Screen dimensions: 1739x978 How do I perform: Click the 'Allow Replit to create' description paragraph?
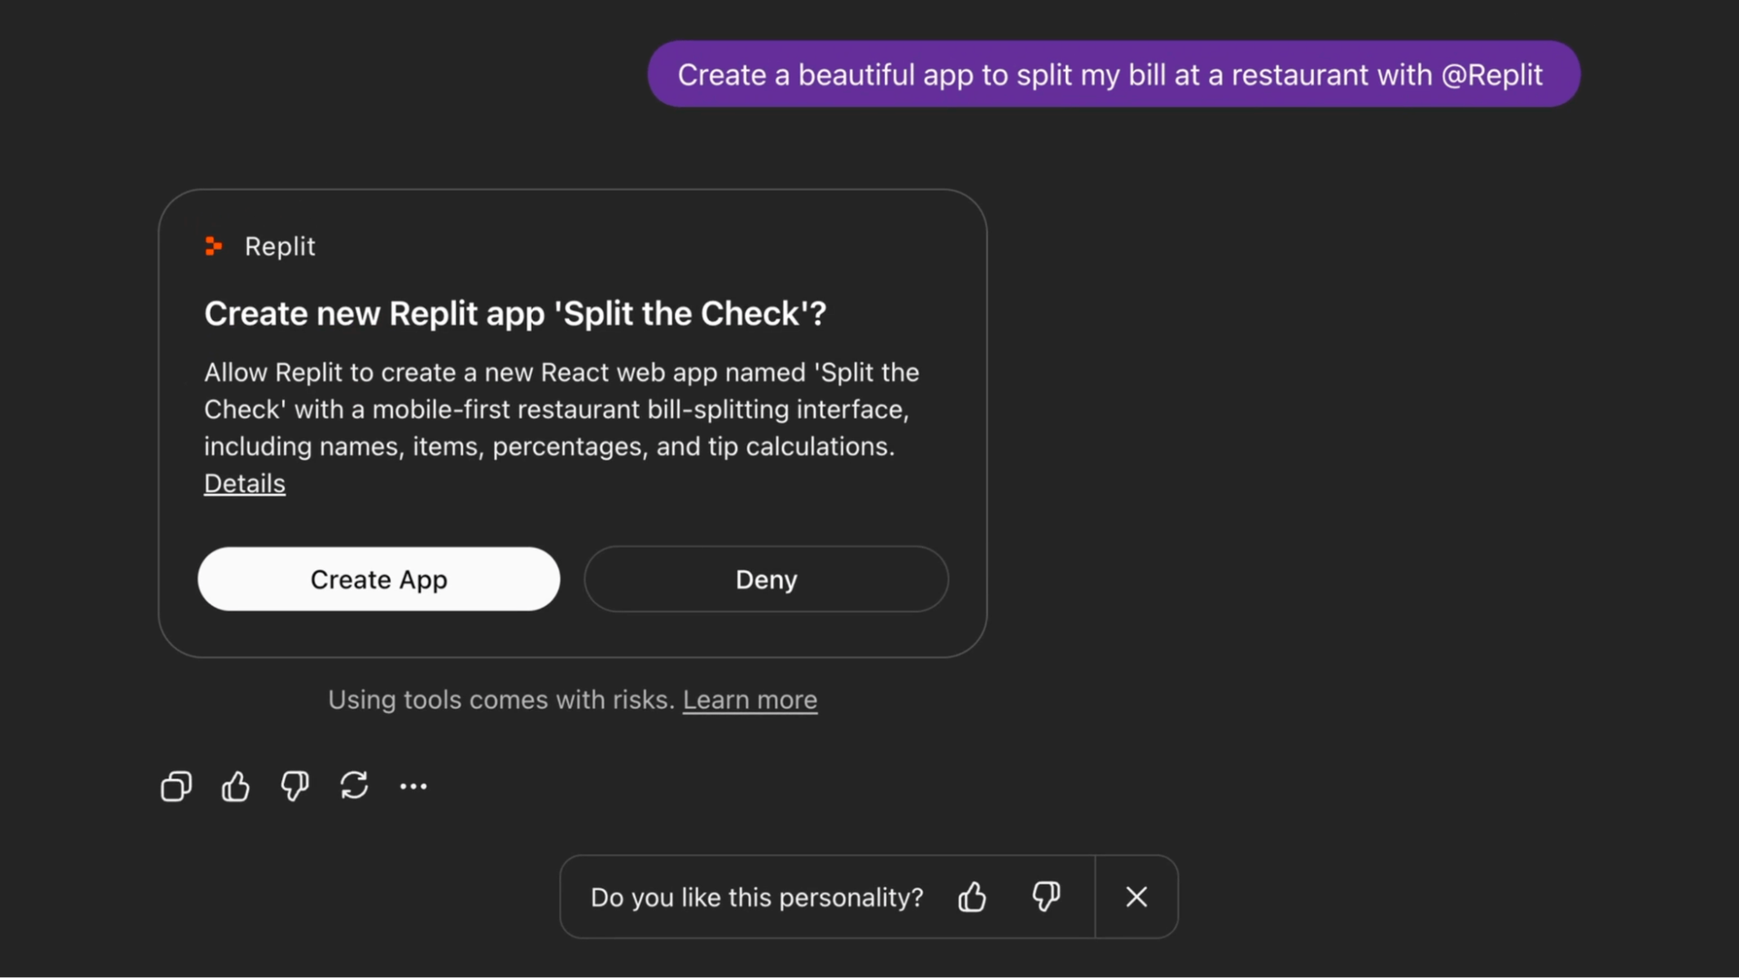click(560, 410)
